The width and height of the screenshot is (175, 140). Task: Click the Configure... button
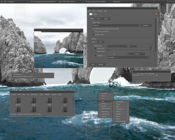click(146, 26)
